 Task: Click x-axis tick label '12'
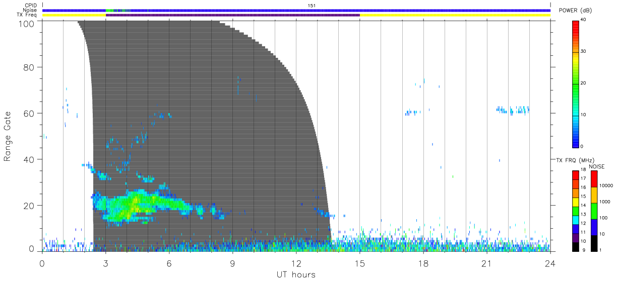coord(296,264)
